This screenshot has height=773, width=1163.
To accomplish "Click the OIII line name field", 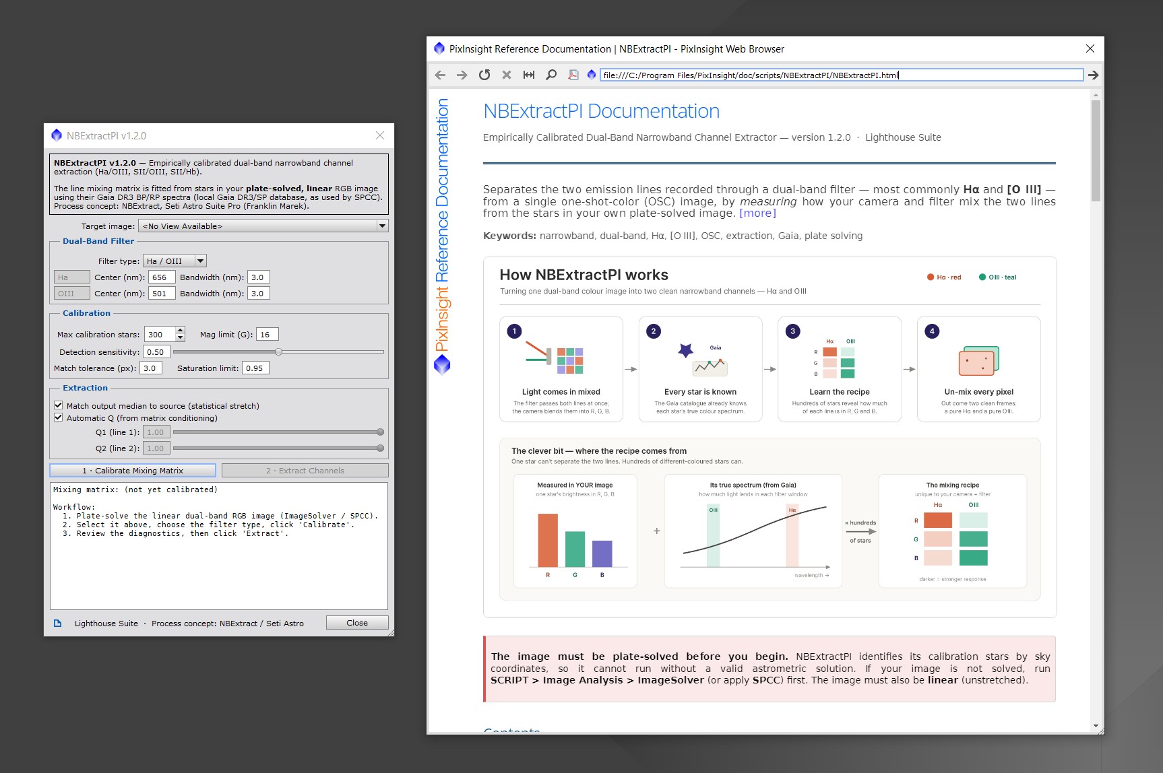I will (x=71, y=293).
